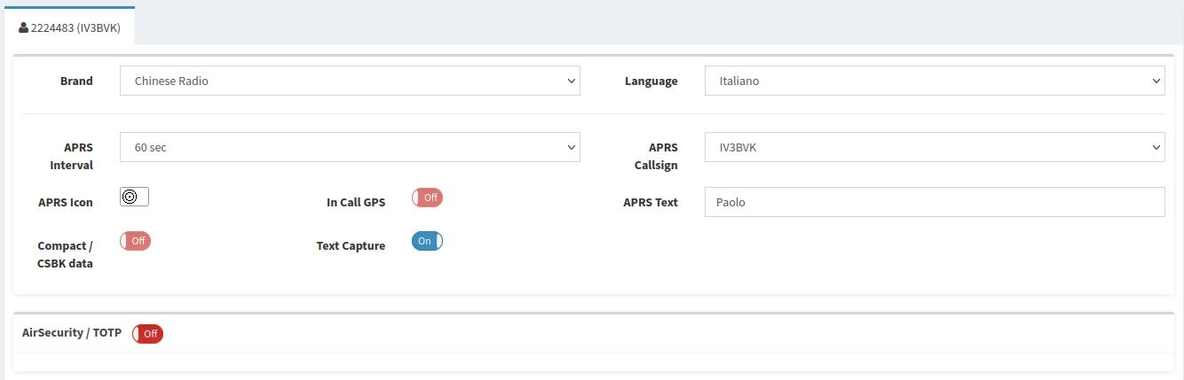Click the AirSecurity / TOTP heading label

point(72,333)
